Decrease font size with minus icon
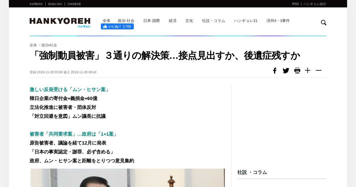 pos(319,70)
